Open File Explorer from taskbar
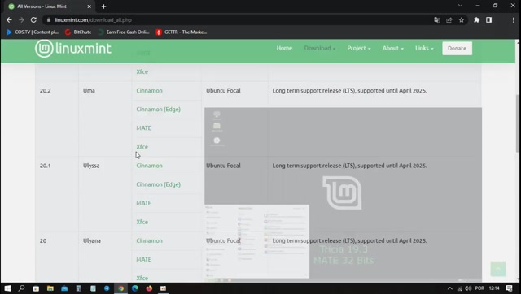The width and height of the screenshot is (521, 294). click(x=50, y=288)
